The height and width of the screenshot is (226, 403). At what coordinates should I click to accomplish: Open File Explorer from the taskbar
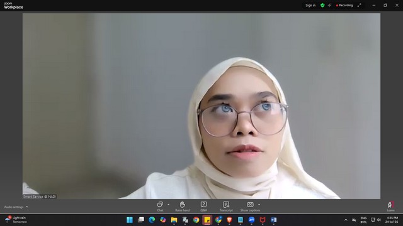point(174,220)
